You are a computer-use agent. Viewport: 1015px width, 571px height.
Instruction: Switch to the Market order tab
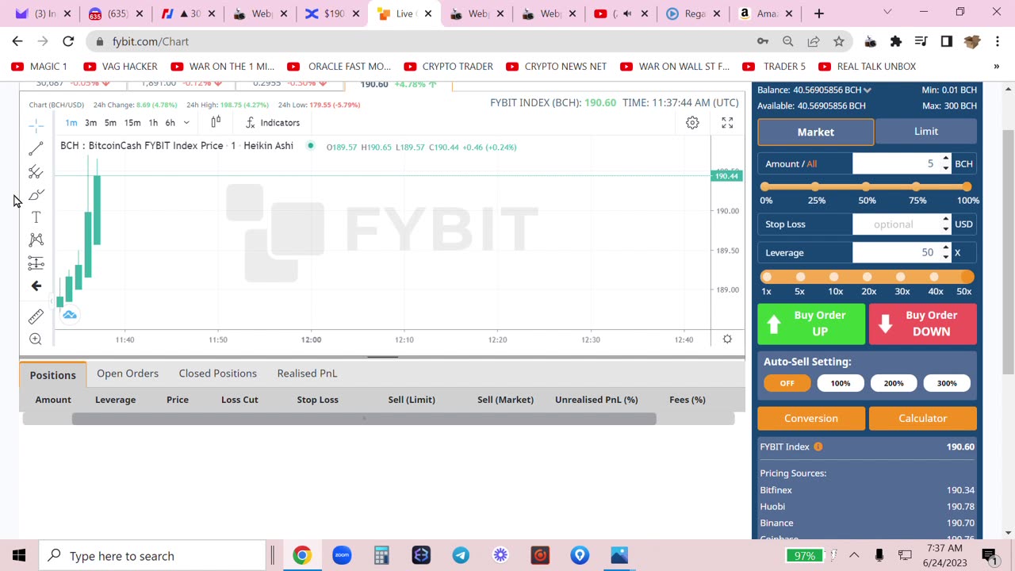[x=816, y=132]
